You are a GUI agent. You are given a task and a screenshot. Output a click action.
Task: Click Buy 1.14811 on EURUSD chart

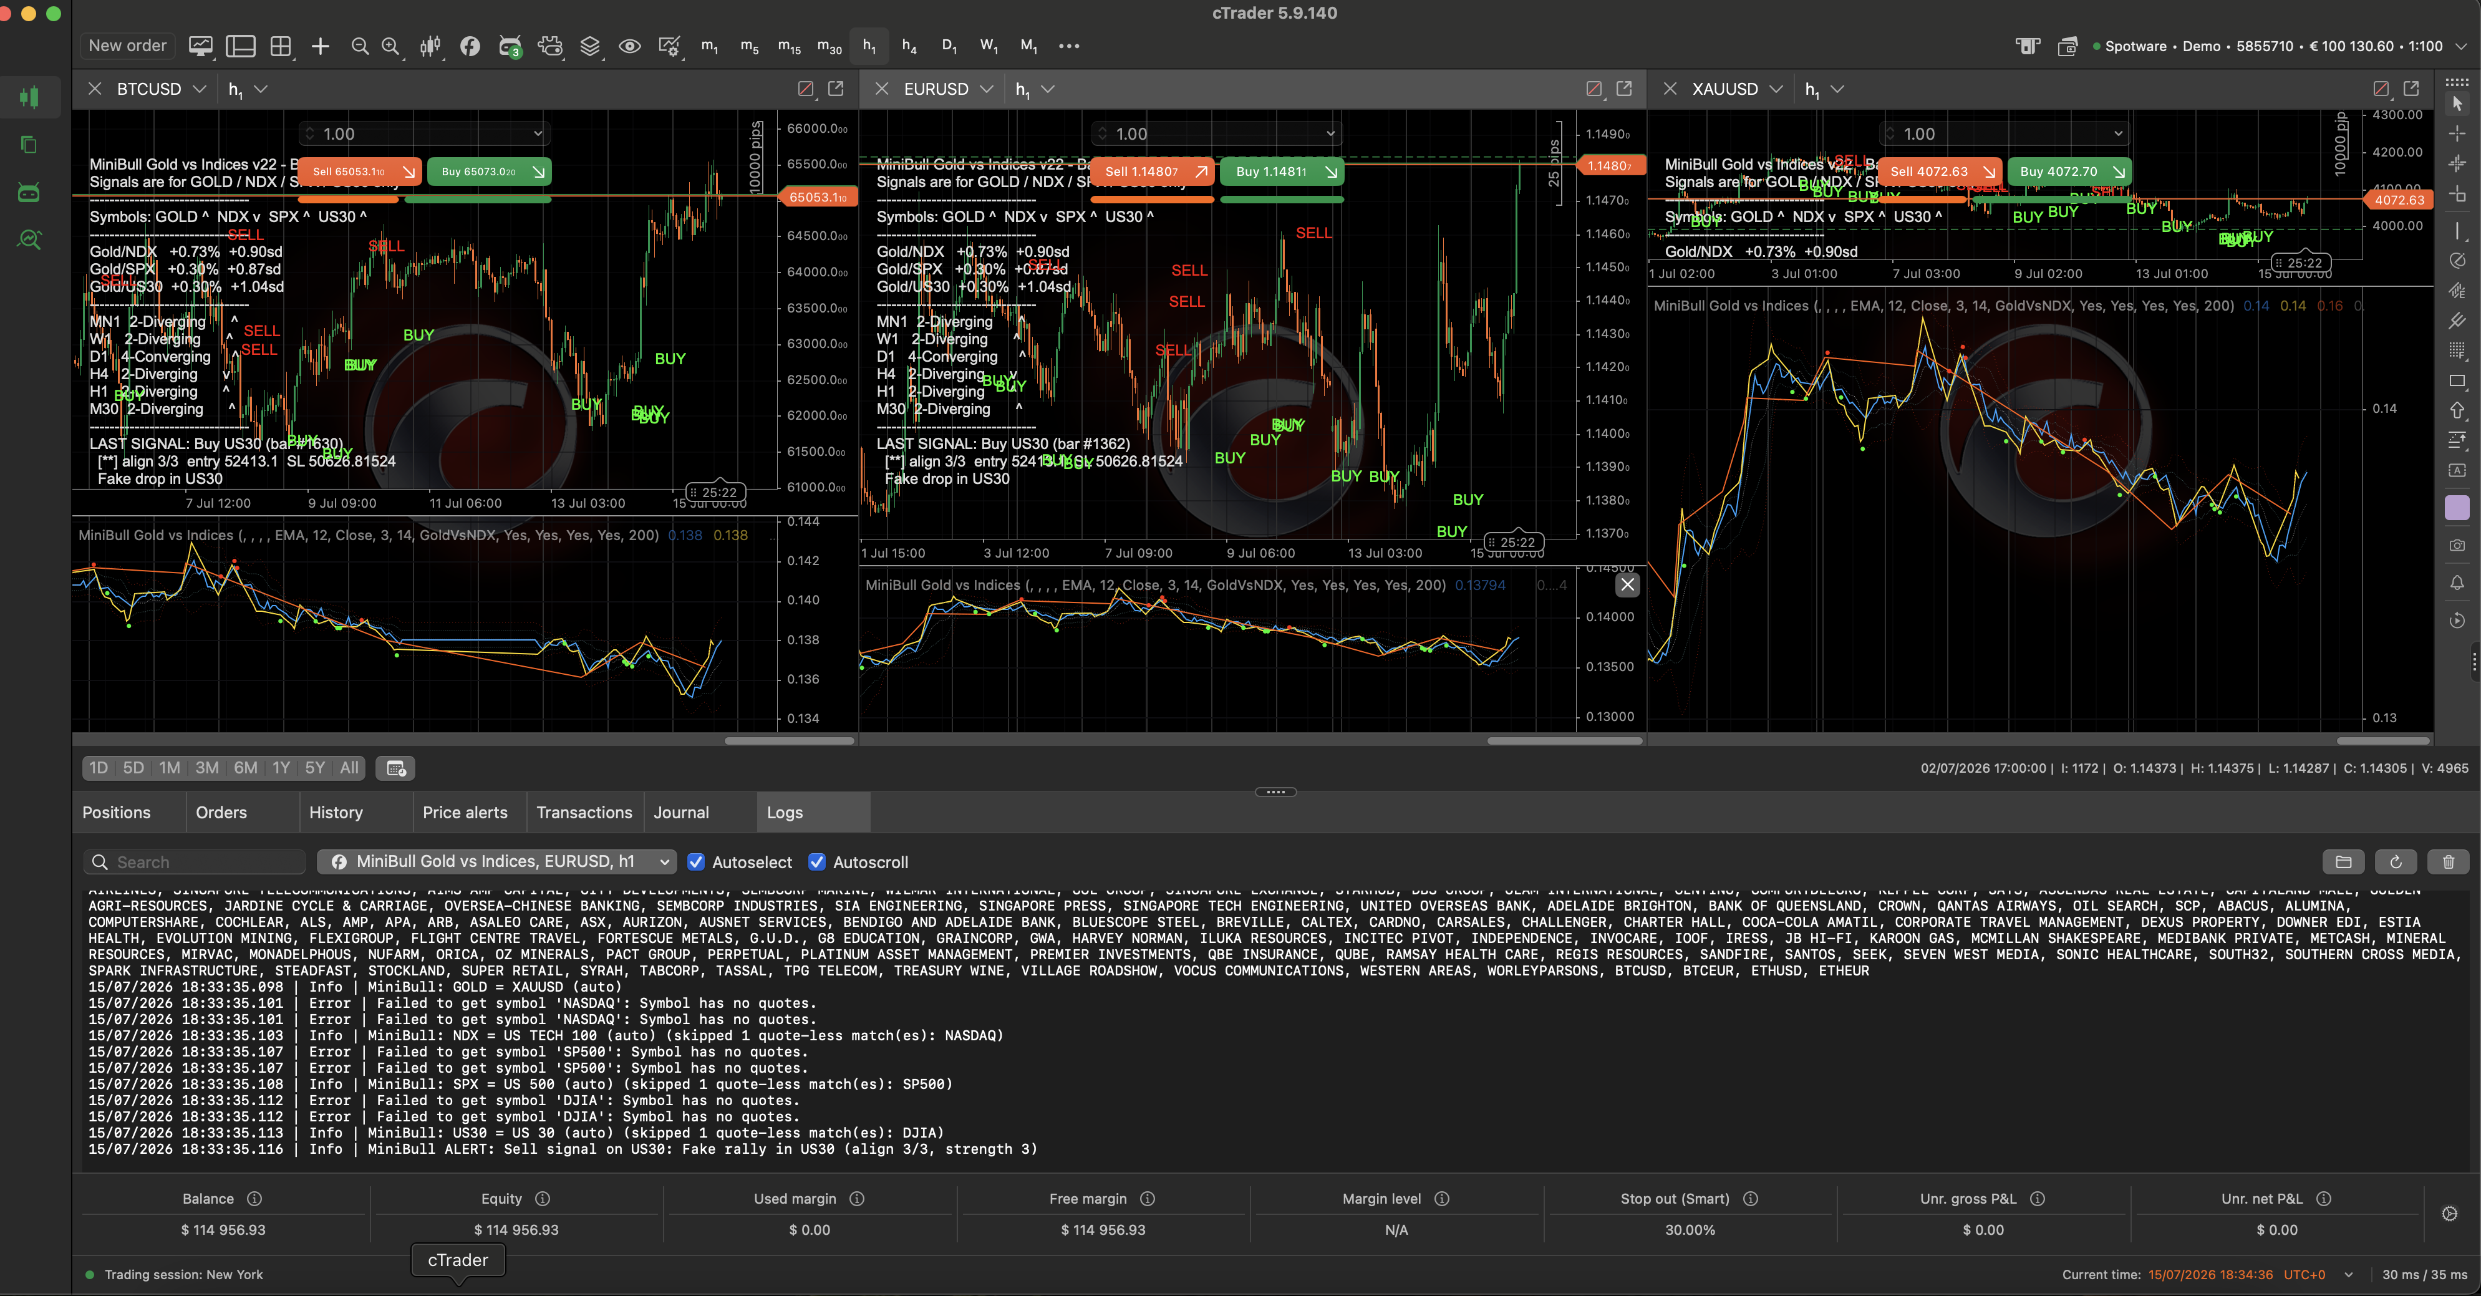pyautogui.click(x=1282, y=172)
